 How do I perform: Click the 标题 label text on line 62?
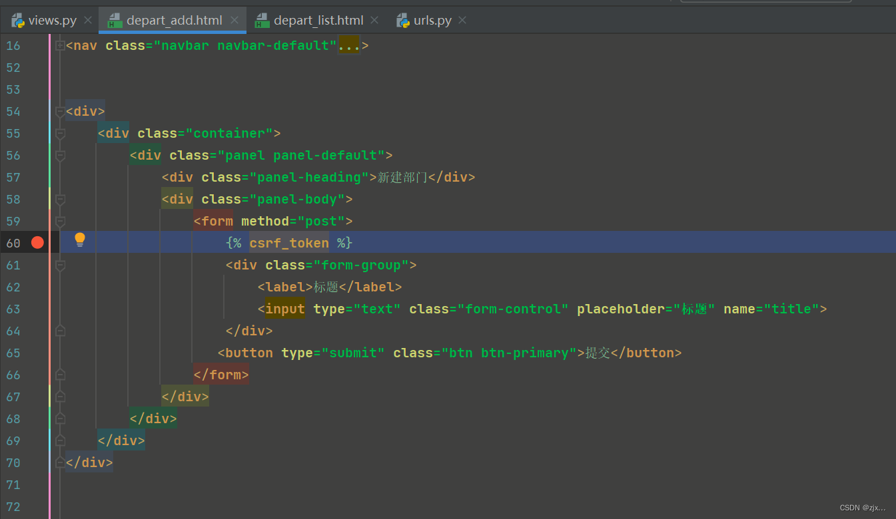pyautogui.click(x=326, y=287)
